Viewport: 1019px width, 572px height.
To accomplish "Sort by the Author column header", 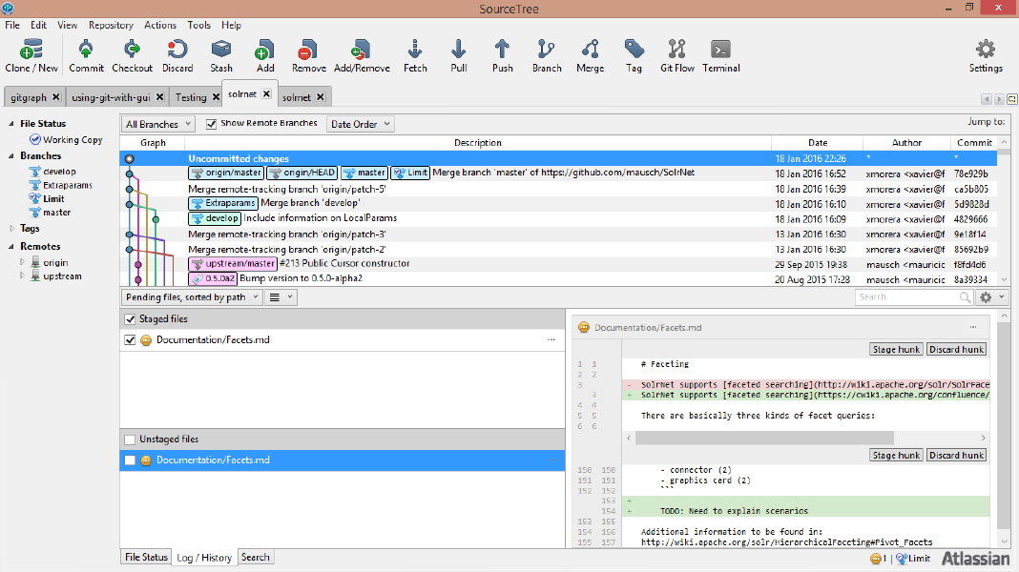I will (905, 142).
